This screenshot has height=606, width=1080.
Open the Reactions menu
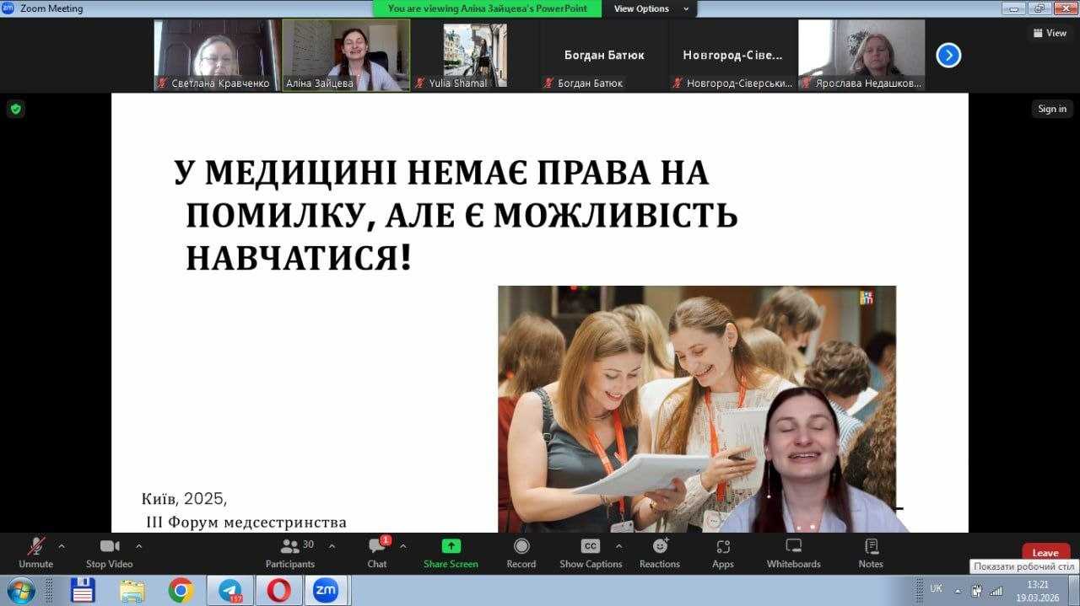point(661,547)
